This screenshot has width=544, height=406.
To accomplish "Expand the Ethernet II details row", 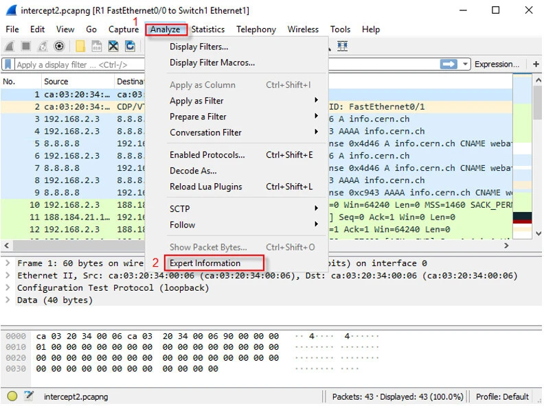I will pos(8,276).
